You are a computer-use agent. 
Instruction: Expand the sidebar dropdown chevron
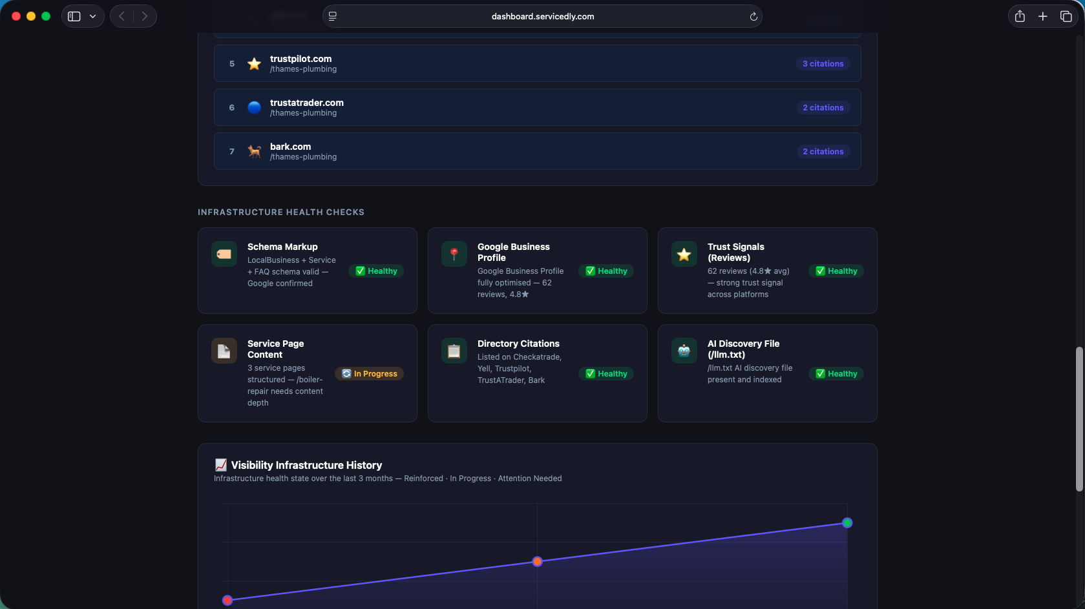point(93,16)
